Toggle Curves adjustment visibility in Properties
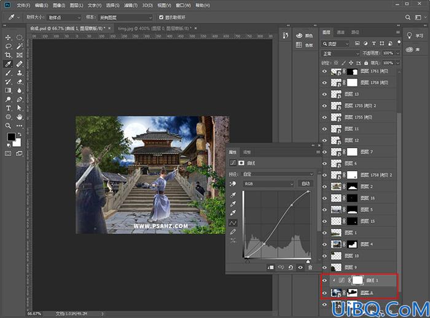 pyautogui.click(x=300, y=267)
